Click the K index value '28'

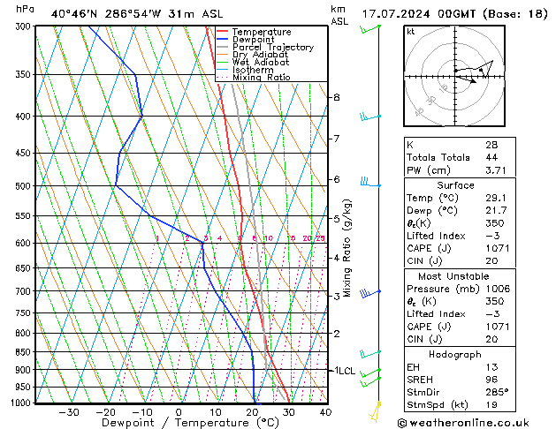click(491, 145)
